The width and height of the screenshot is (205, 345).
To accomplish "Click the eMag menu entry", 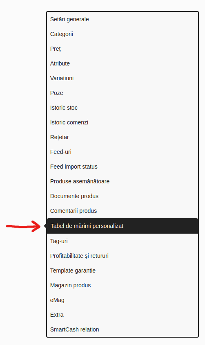I will point(122,300).
